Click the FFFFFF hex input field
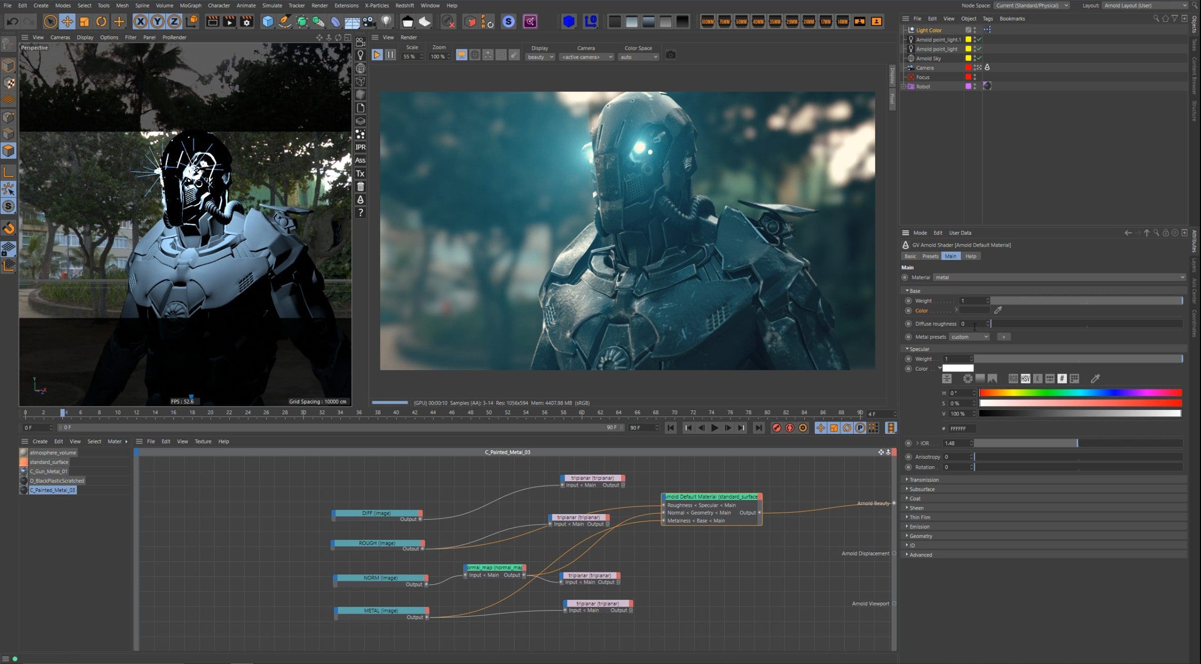The width and height of the screenshot is (1201, 664). (x=962, y=428)
